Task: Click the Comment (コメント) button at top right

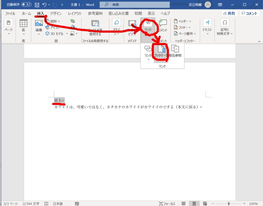Action: coord(249,14)
